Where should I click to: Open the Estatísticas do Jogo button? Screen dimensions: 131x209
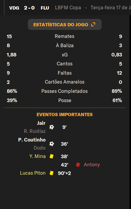pyautogui.click(x=65, y=25)
